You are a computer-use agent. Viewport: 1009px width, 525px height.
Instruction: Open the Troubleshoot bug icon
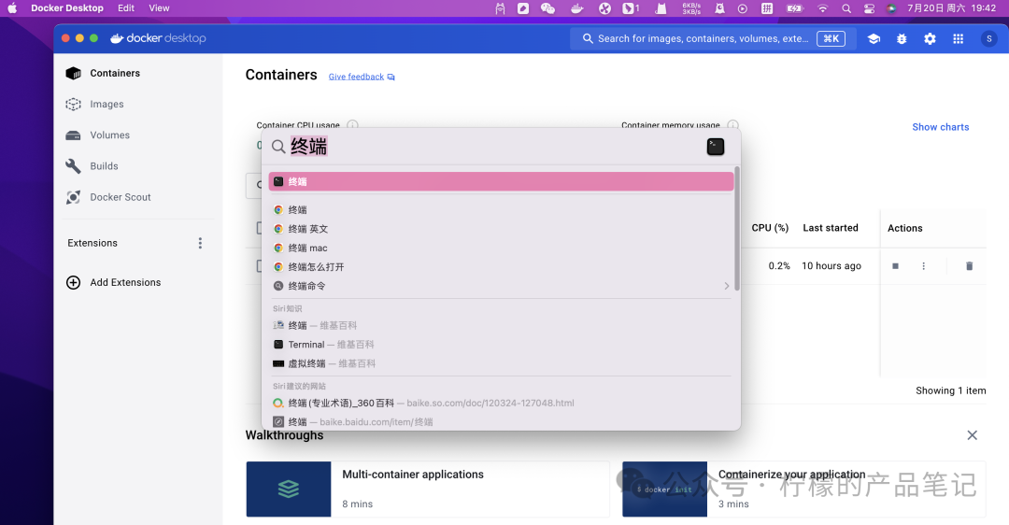point(902,38)
